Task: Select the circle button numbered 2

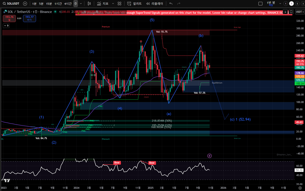Action: (x=297, y=4)
